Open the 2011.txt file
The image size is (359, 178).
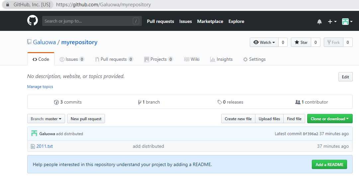pyautogui.click(x=45, y=146)
